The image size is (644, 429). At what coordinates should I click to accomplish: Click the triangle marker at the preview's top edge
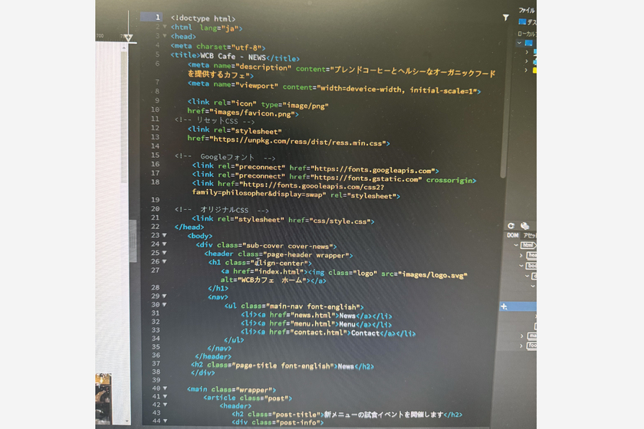click(128, 38)
